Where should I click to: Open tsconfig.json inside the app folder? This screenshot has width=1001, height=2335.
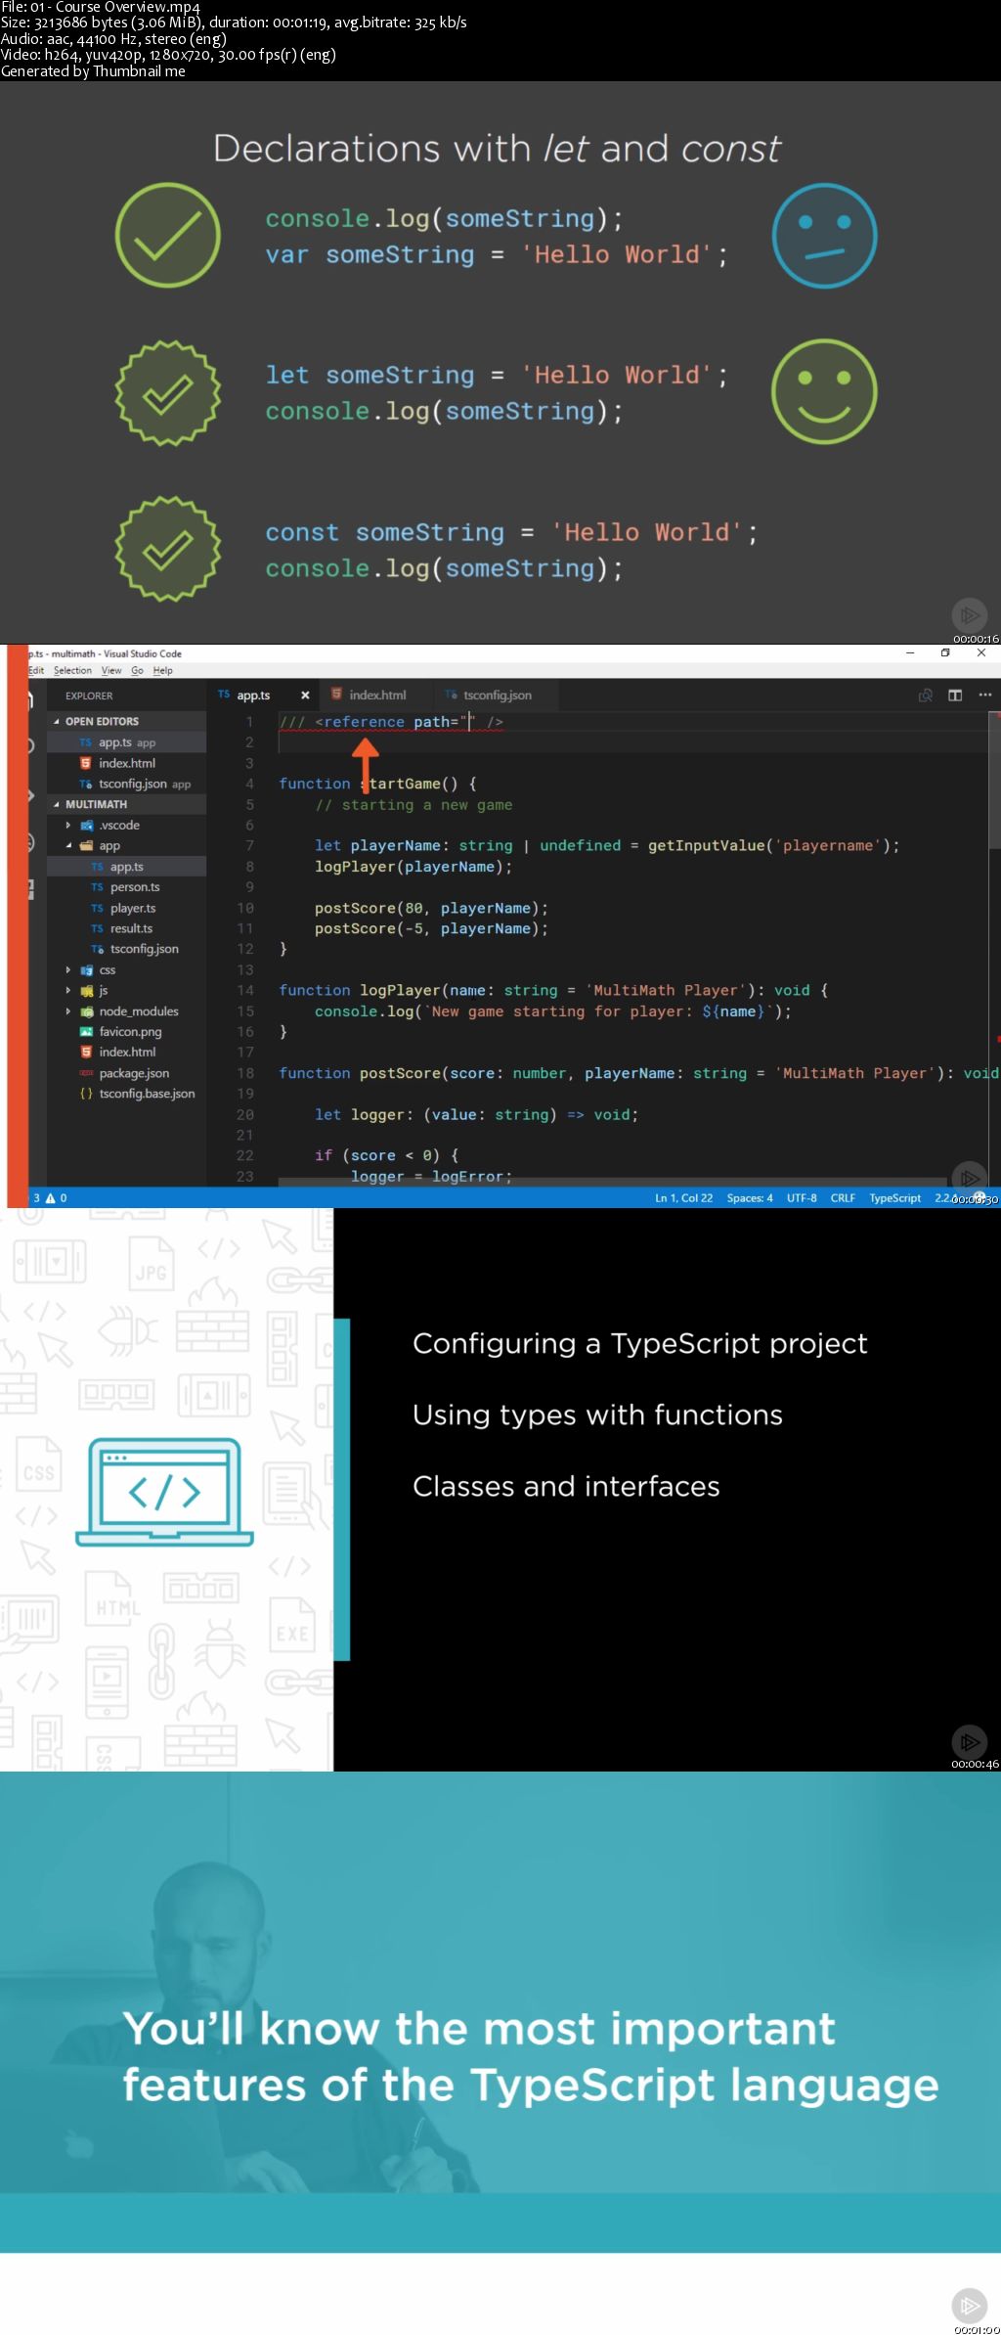tap(127, 949)
